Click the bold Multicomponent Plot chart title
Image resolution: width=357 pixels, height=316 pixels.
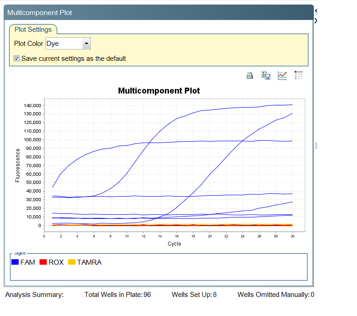(159, 91)
